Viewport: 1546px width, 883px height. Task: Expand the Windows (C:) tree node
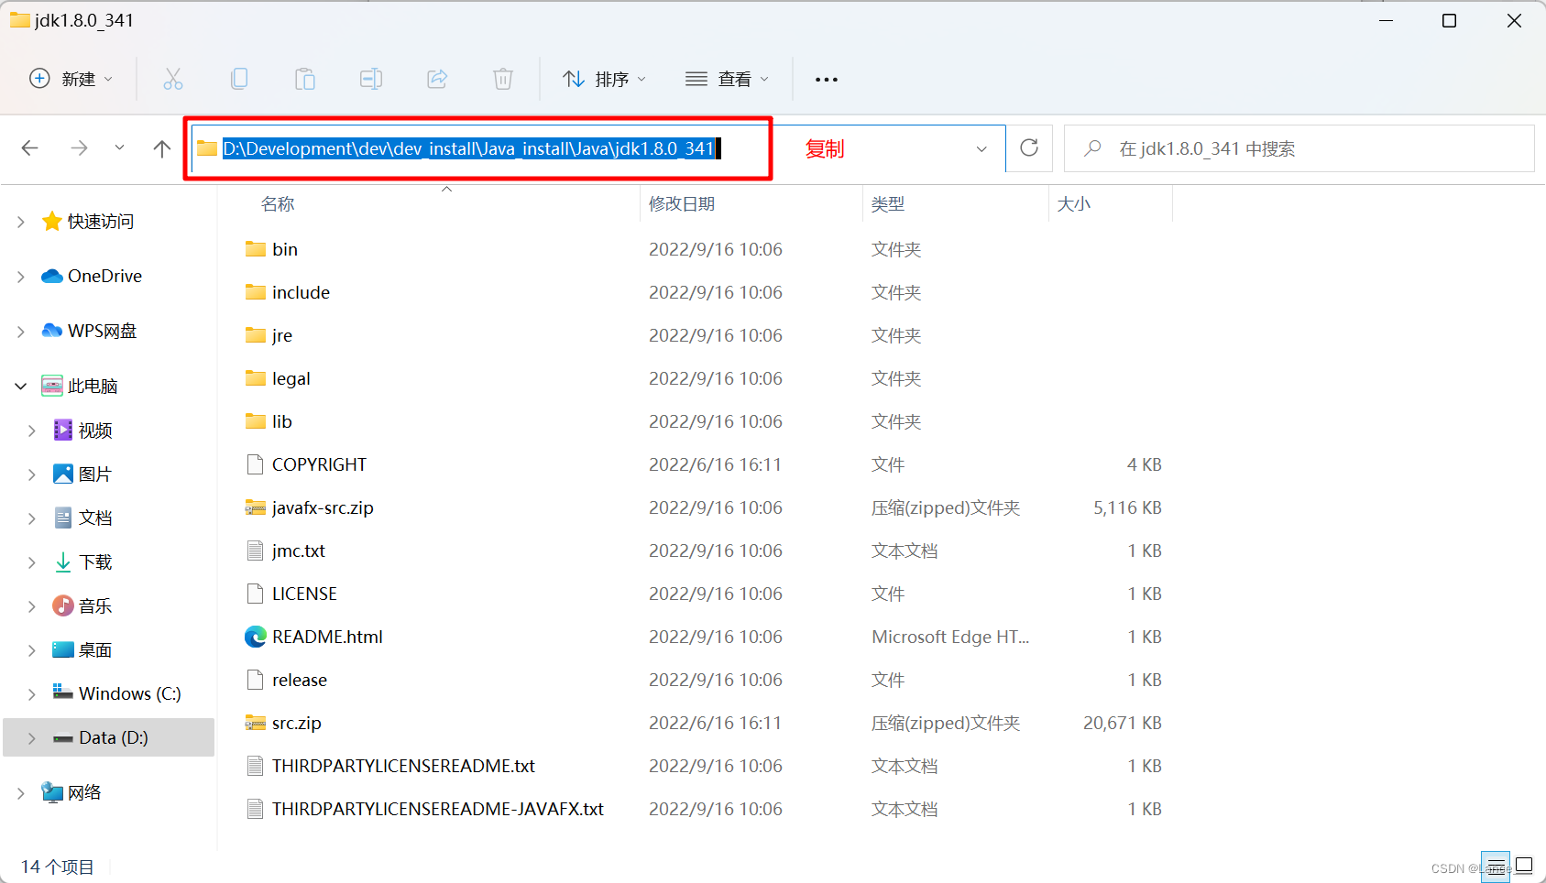(x=32, y=694)
